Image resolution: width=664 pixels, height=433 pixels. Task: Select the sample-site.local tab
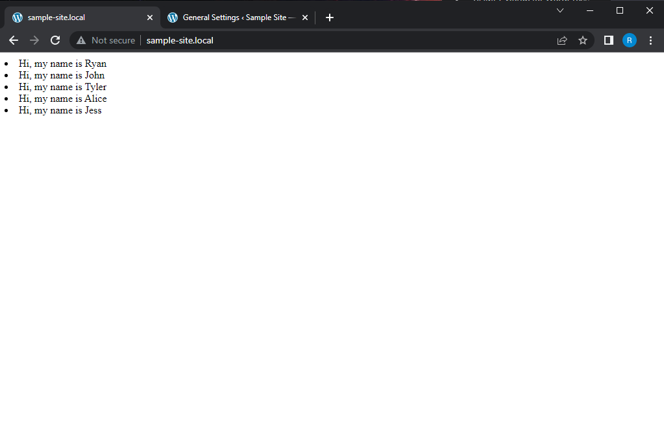point(82,18)
